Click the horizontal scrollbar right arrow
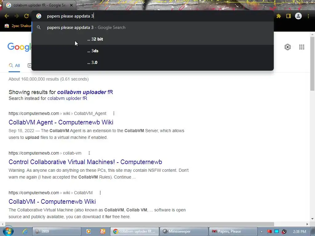 point(307,224)
